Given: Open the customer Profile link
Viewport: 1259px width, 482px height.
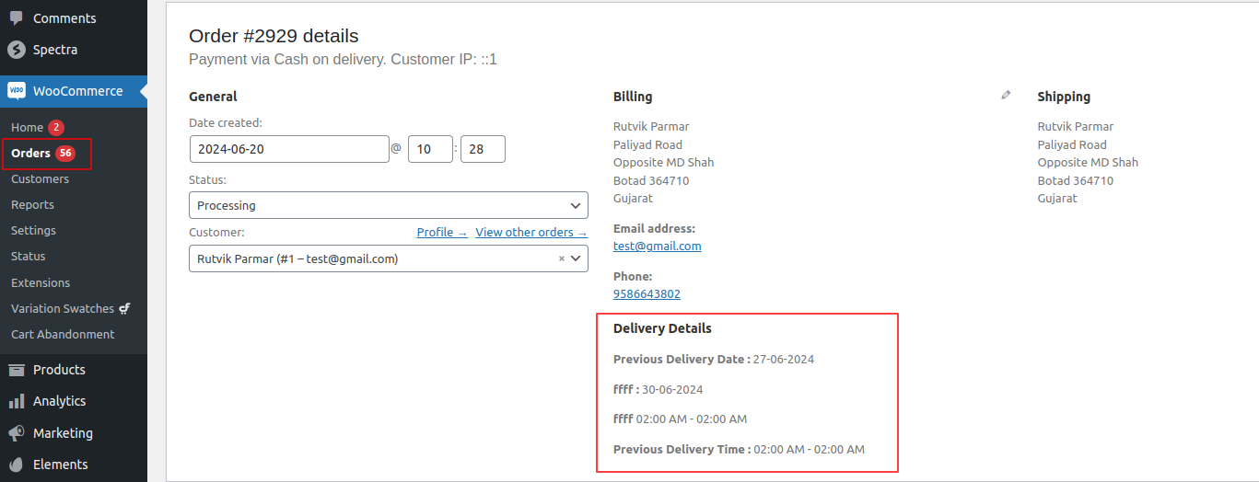Looking at the screenshot, I should 442,232.
